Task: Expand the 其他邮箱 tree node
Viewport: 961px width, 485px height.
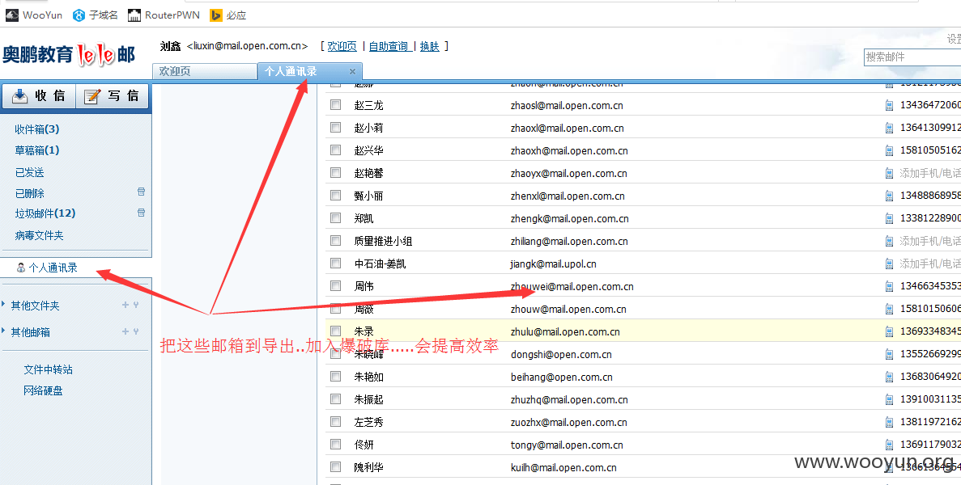Action: point(4,331)
